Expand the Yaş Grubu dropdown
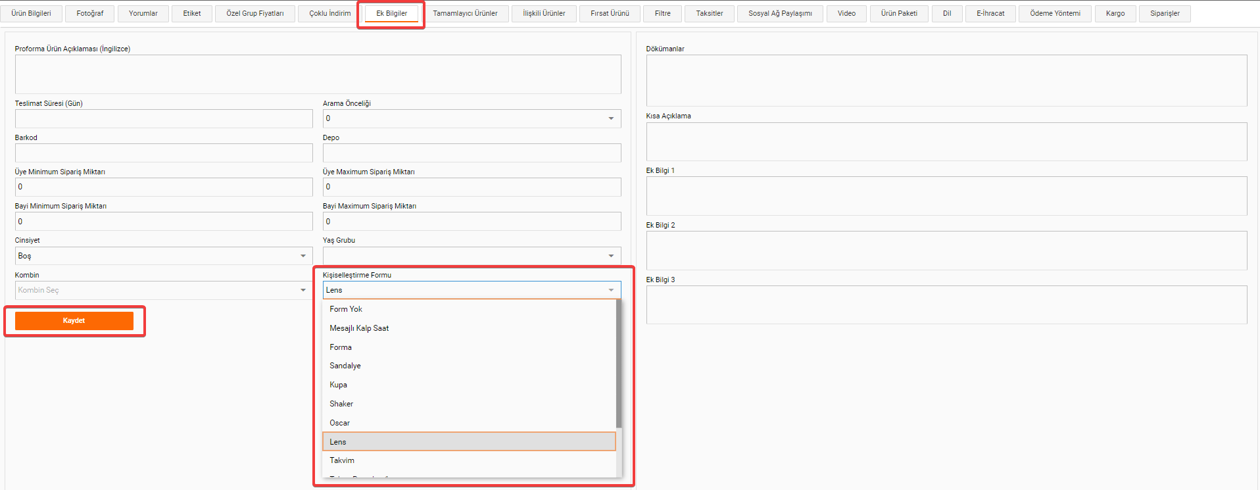Screen dimensions: 1260x490 tap(472, 256)
